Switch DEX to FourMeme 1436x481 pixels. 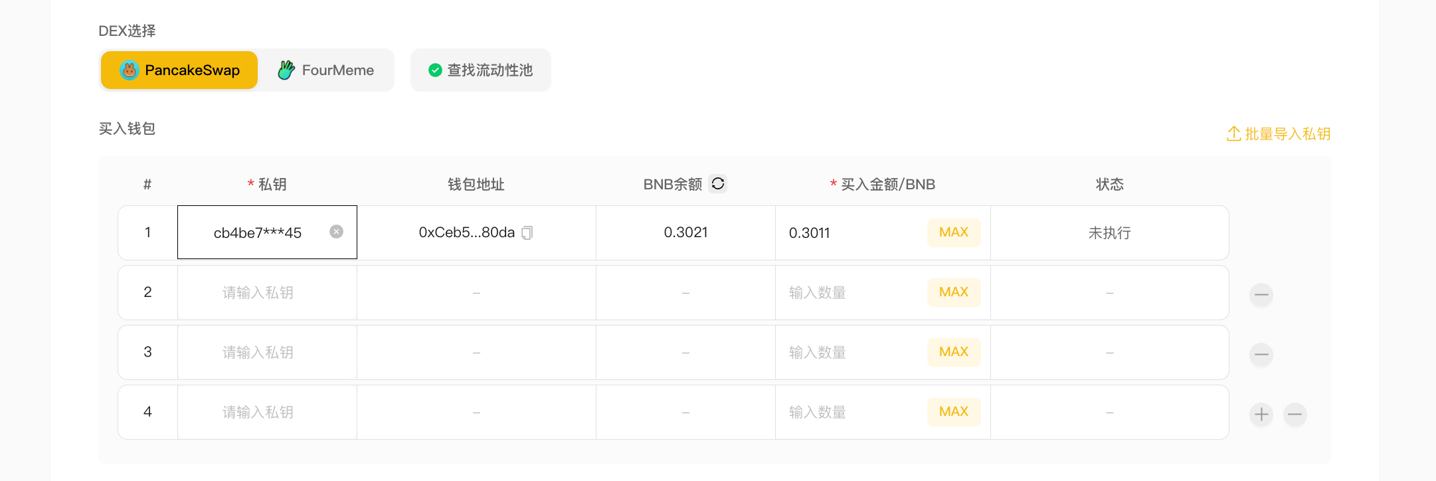click(x=326, y=70)
